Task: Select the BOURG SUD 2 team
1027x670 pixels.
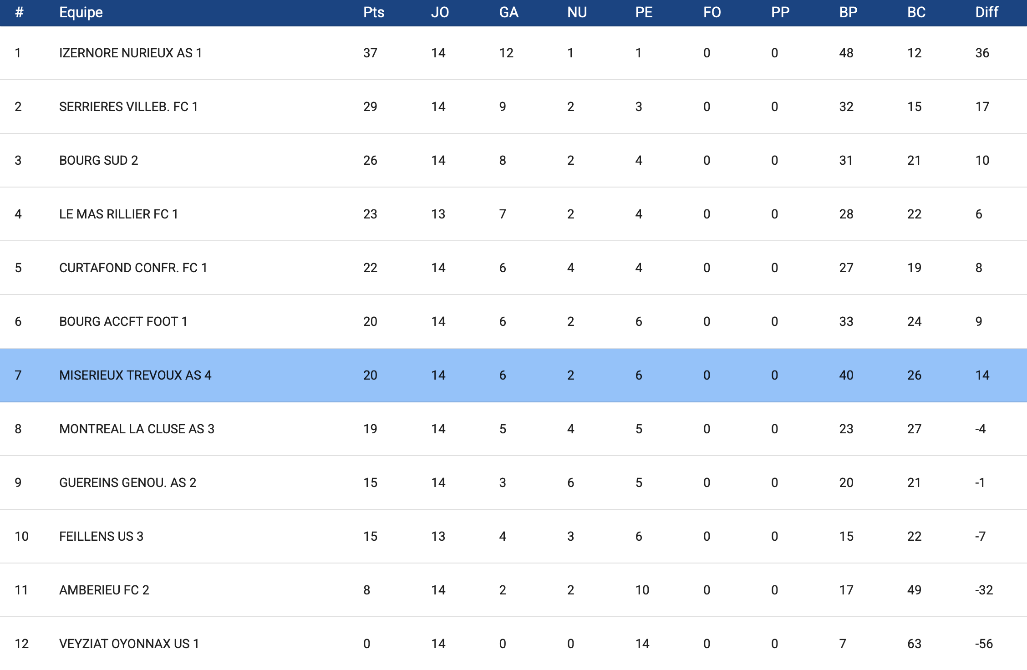Action: click(x=98, y=161)
